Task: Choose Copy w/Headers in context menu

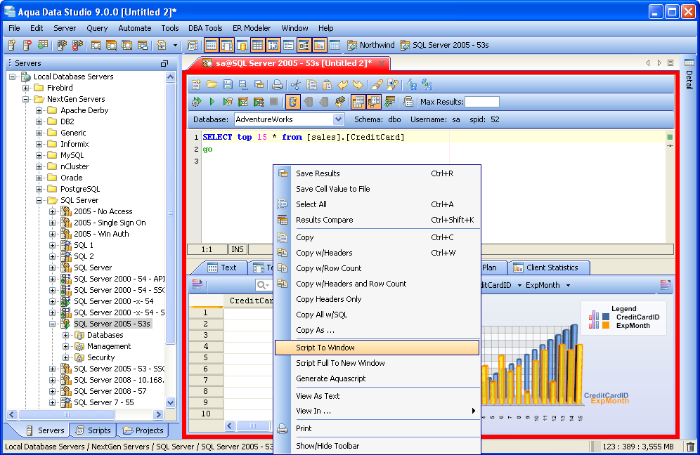Action: (377, 253)
